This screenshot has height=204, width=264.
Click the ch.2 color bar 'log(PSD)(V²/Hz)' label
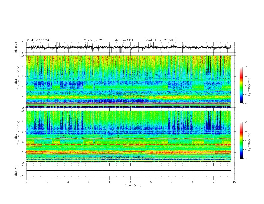point(250,142)
